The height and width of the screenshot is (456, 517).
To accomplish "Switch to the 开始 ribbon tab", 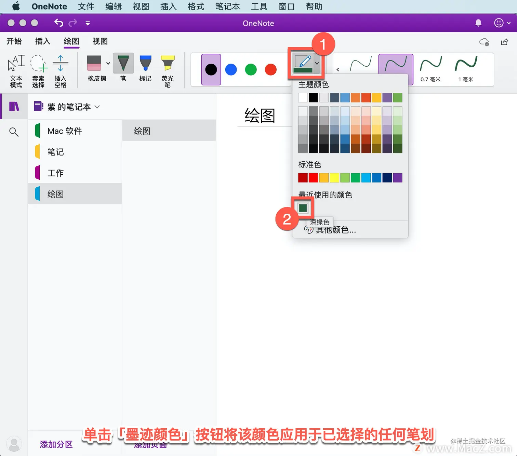I will coord(14,41).
